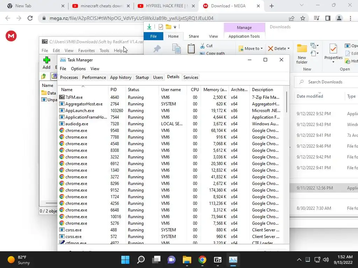Click the Paste clipboard icon in Explorer ribbon
358x268 pixels.
(x=191, y=48)
